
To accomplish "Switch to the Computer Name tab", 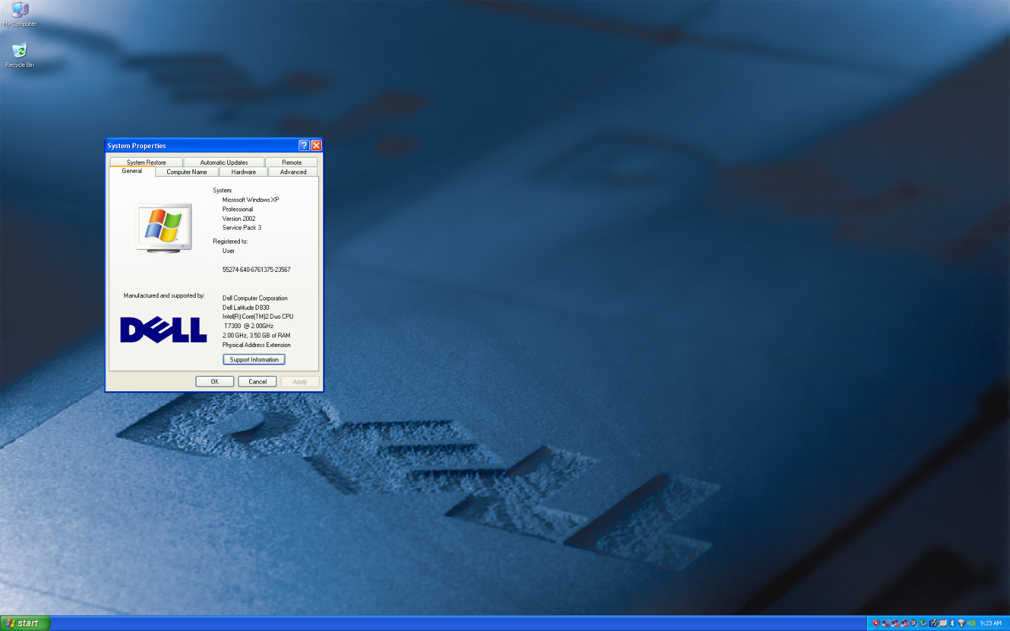I will [187, 172].
